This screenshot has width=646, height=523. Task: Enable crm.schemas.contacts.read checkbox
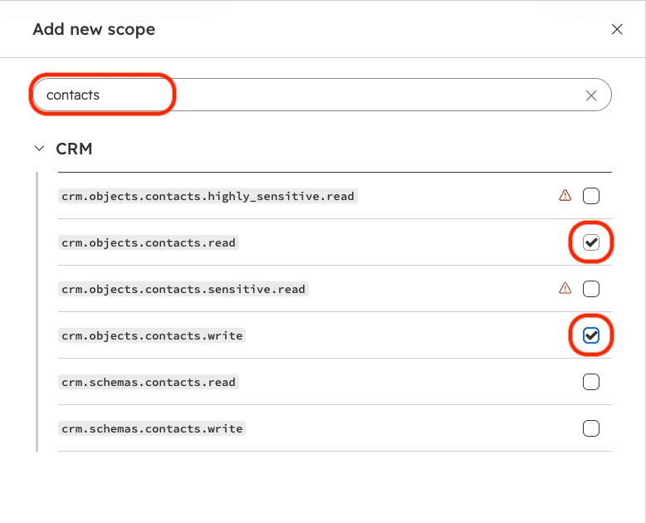(x=591, y=382)
